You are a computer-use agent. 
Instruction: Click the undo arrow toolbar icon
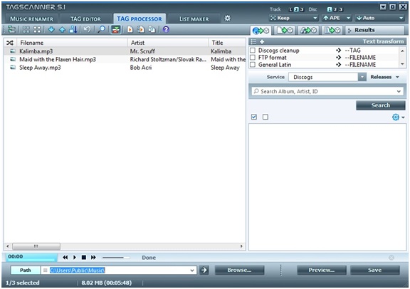coord(88,29)
